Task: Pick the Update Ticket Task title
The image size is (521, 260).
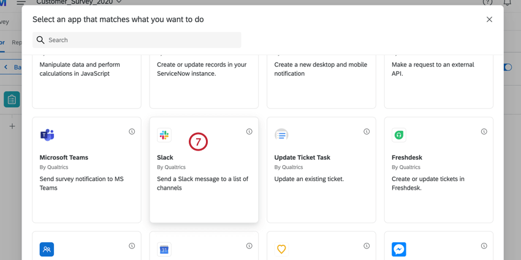Action: point(302,157)
